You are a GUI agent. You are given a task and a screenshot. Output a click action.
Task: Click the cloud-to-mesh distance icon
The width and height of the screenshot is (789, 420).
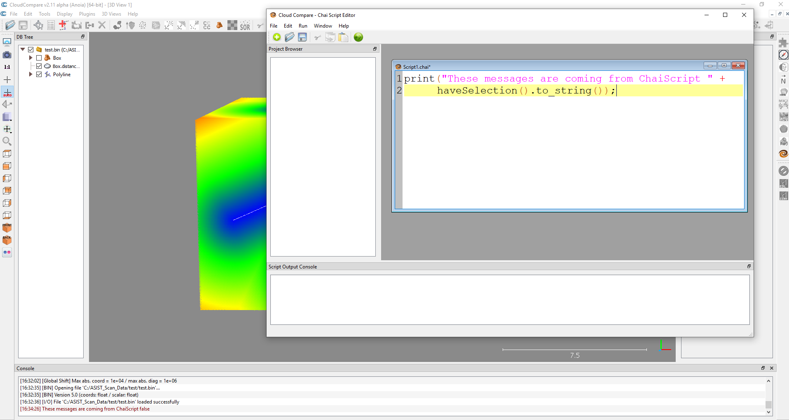click(x=181, y=25)
